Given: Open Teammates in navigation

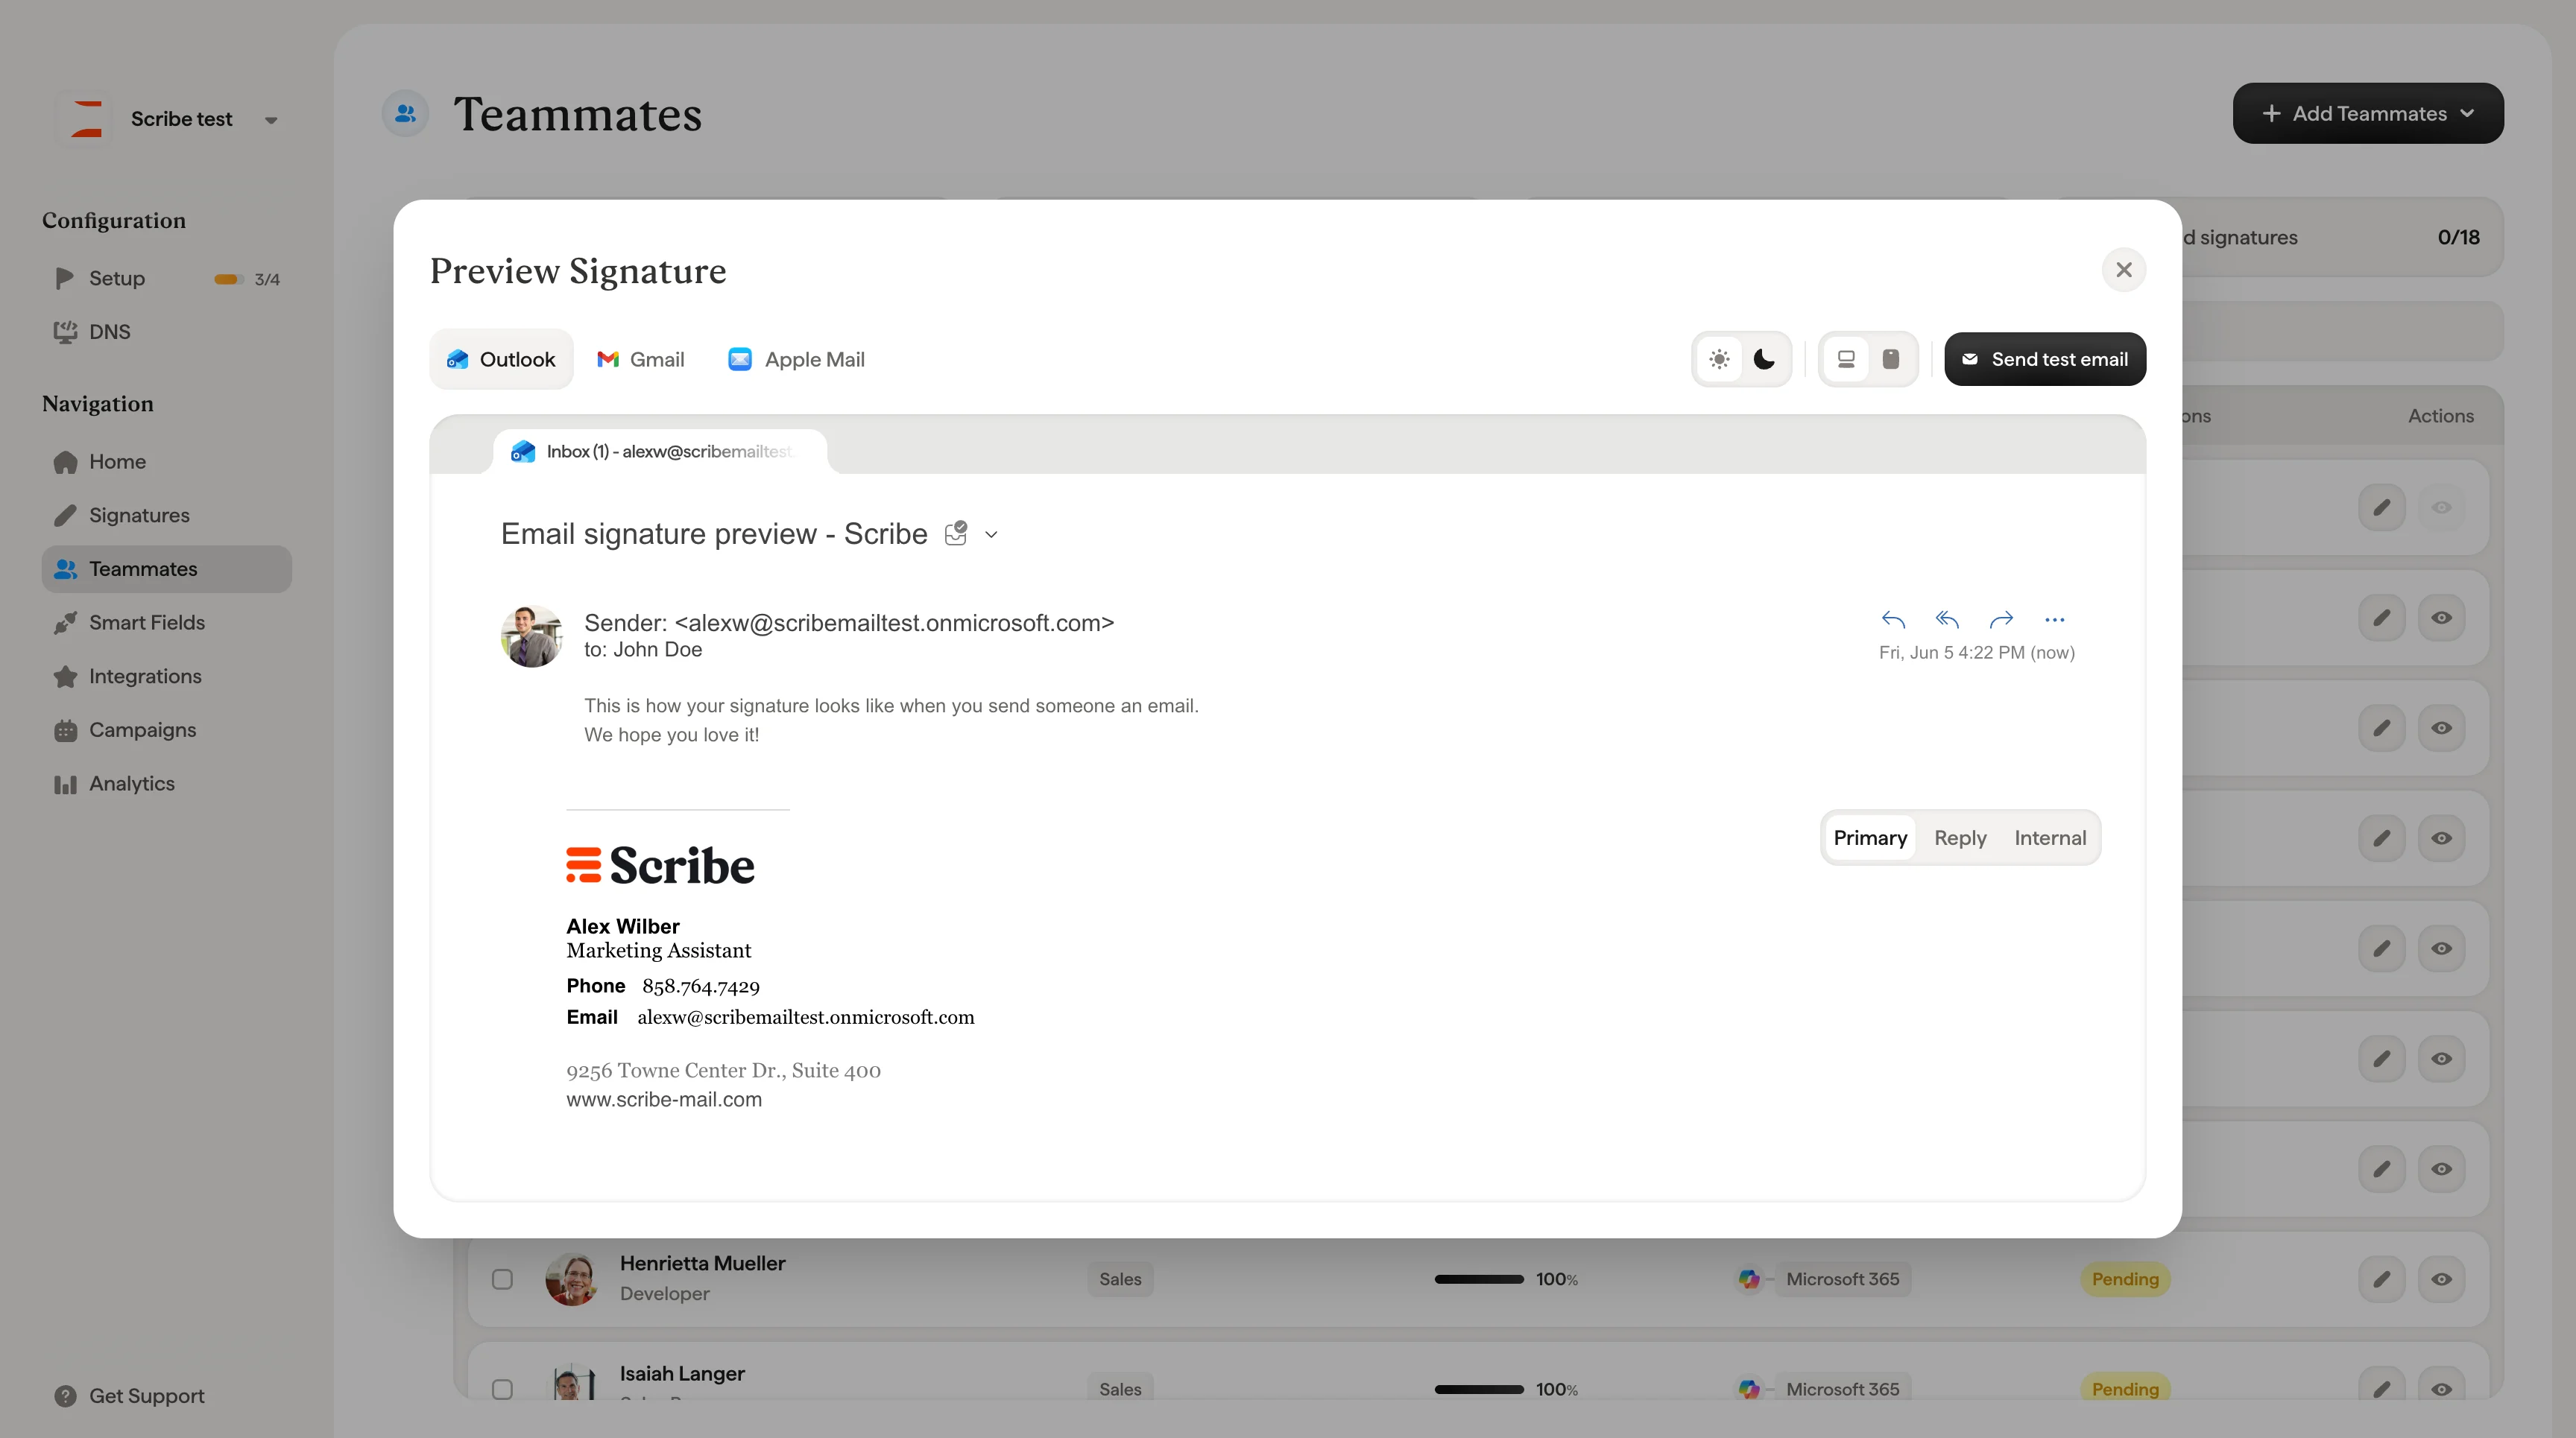Looking at the screenshot, I should click(x=167, y=568).
